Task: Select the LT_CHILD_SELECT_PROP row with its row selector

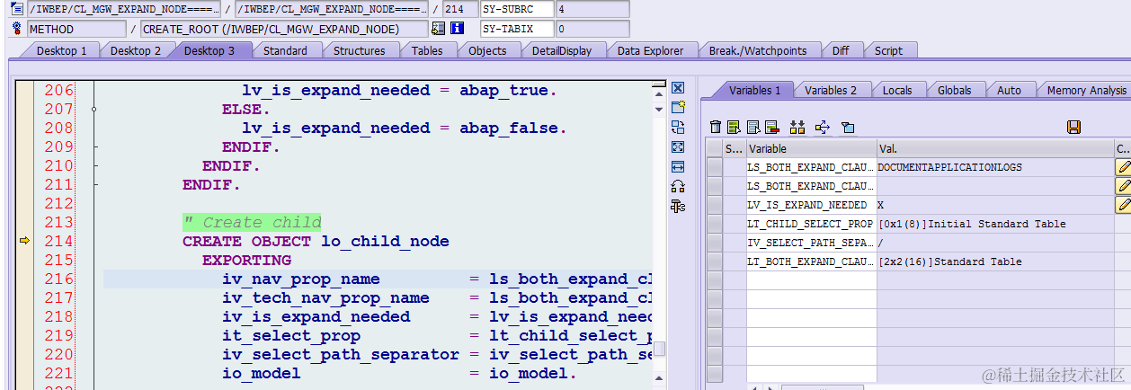Action: (x=715, y=224)
